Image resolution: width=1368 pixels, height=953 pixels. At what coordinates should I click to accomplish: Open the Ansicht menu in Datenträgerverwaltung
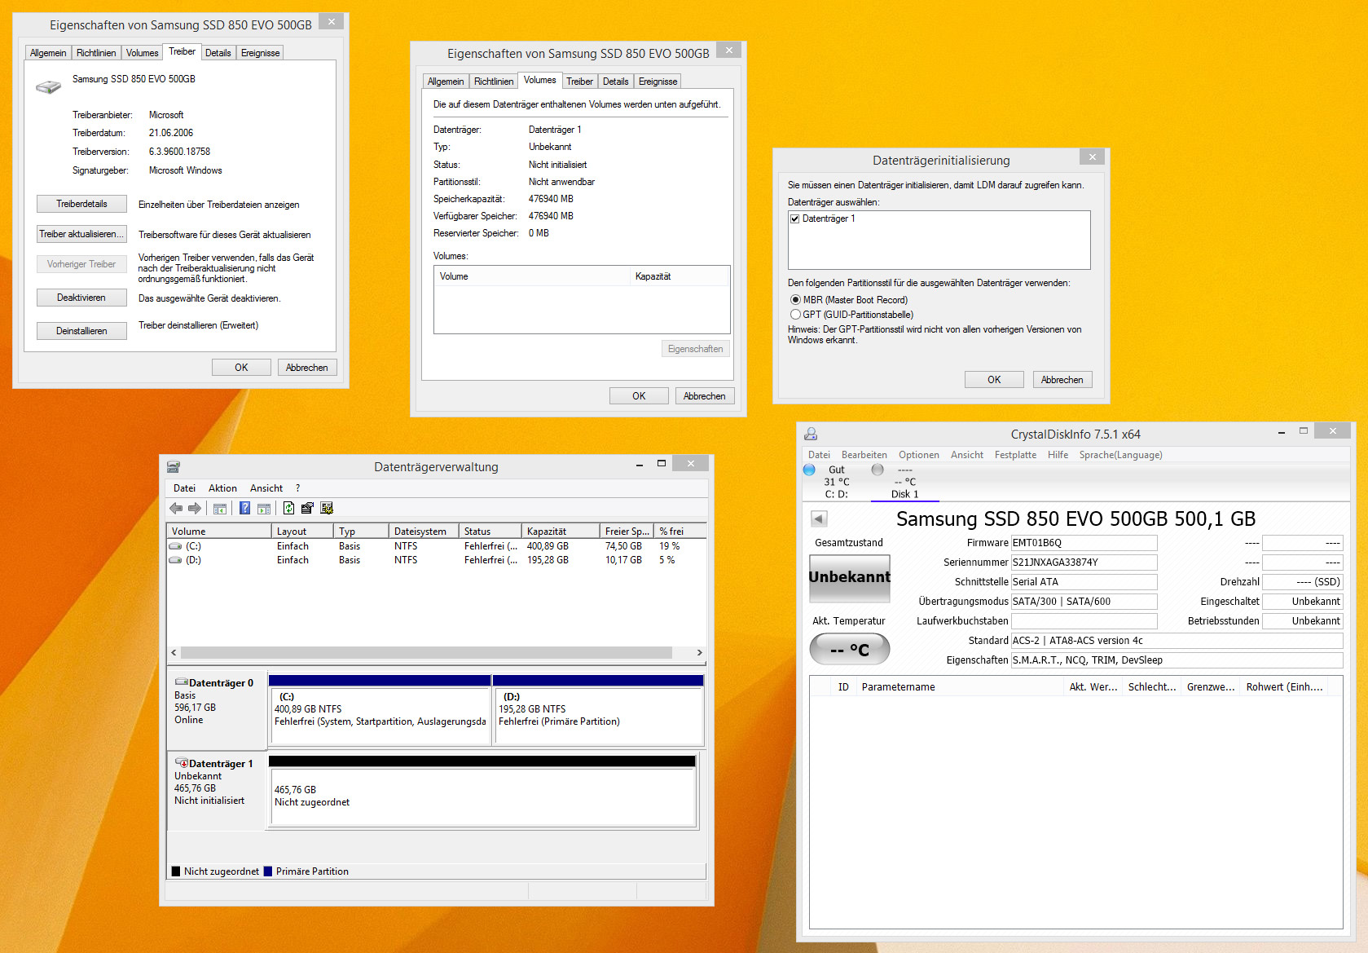tap(266, 488)
